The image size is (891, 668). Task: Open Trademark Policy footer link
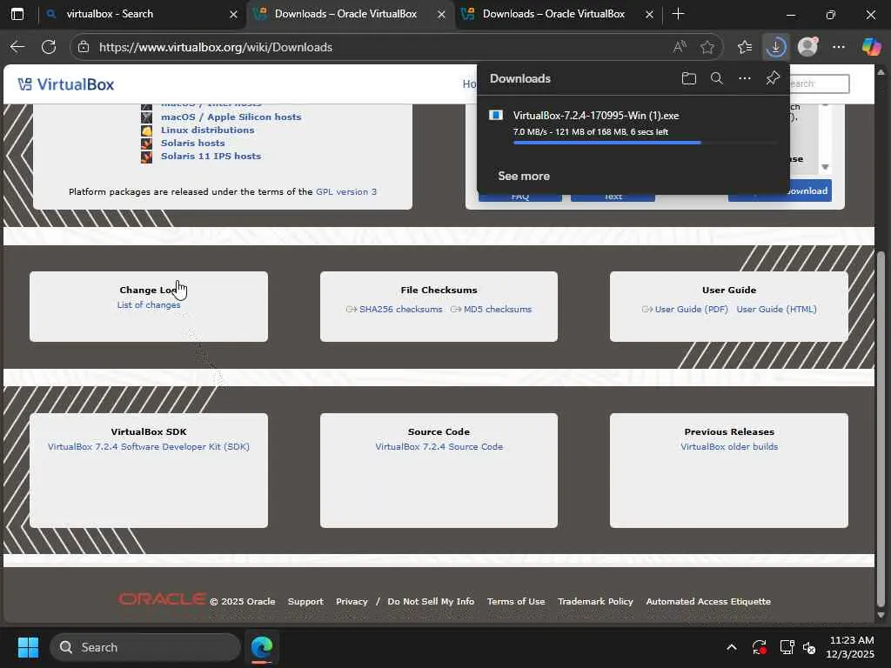[595, 602]
